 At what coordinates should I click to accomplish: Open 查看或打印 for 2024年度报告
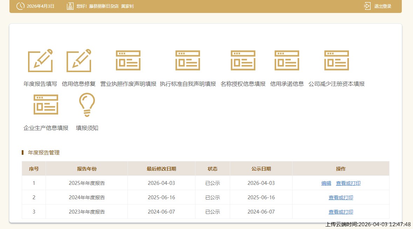tap(341, 197)
